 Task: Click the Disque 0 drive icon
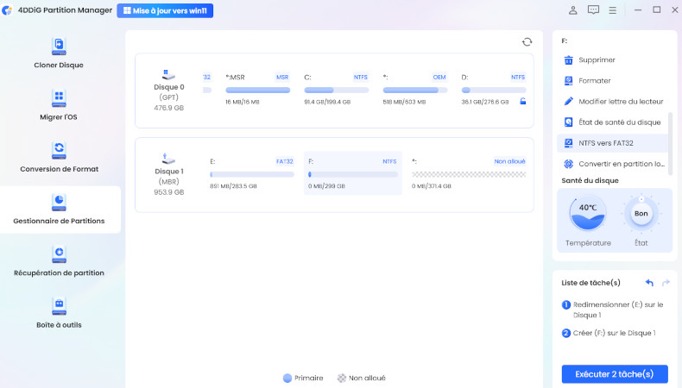tap(167, 74)
